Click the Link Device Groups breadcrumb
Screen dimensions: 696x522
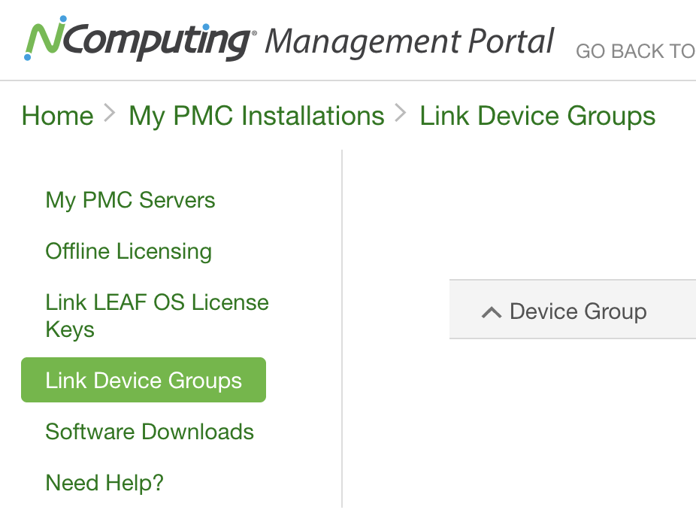(537, 116)
